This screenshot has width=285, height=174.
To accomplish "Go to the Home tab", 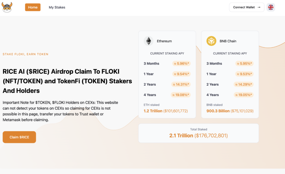I will tap(33, 7).
